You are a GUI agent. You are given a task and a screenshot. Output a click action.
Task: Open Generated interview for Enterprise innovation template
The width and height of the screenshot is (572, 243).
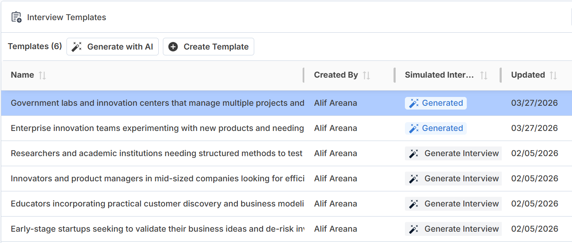[436, 128]
